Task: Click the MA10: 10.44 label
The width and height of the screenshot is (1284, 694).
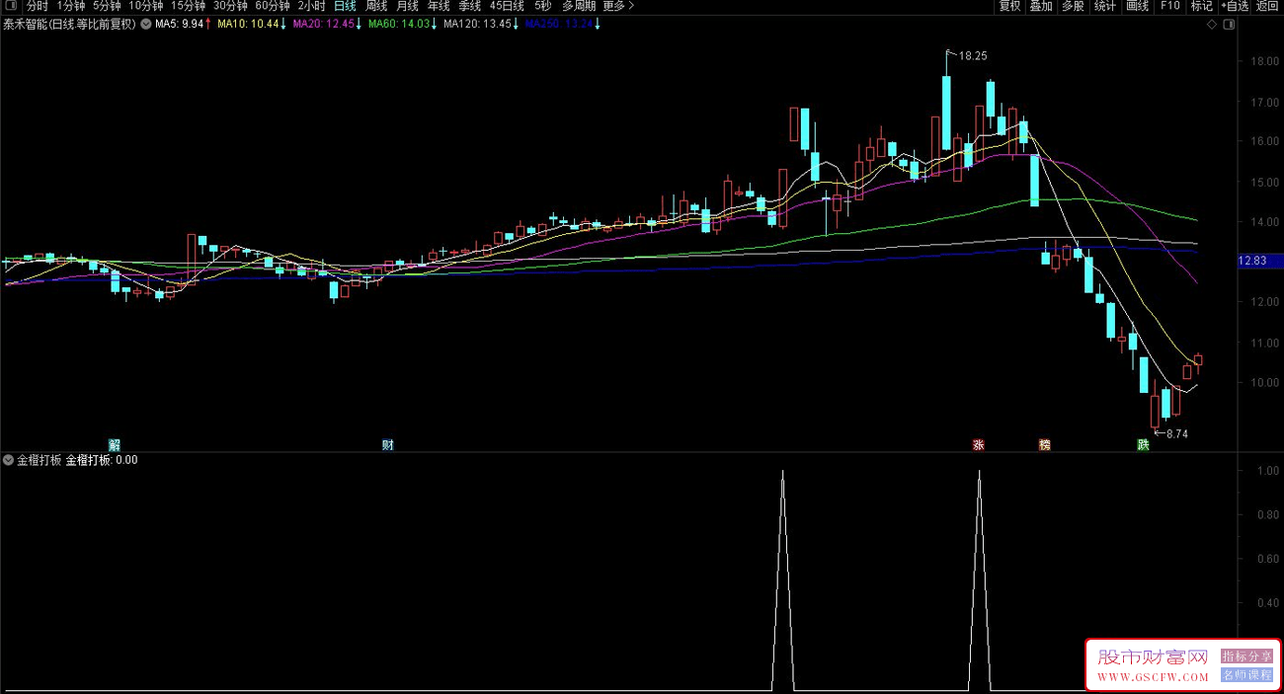Action: pos(253,24)
